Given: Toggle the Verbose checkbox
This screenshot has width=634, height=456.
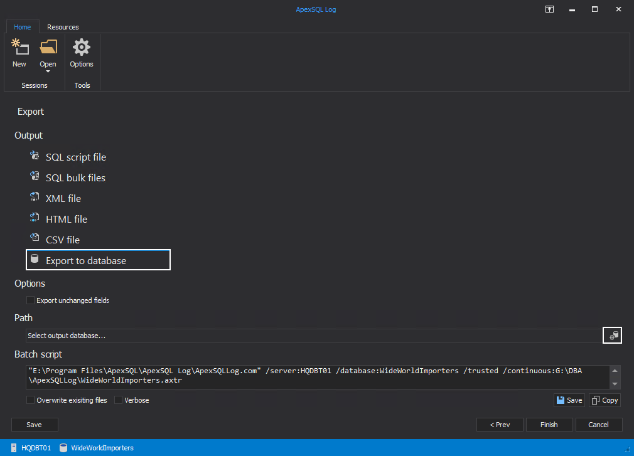Looking at the screenshot, I should (x=118, y=400).
